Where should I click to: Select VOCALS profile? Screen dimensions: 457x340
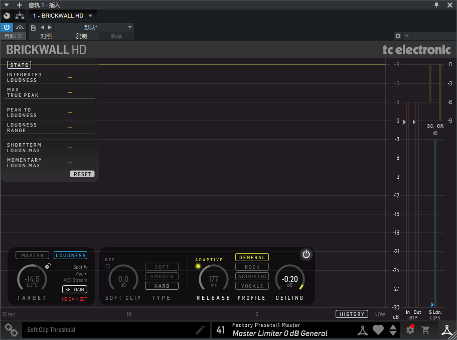click(x=252, y=286)
